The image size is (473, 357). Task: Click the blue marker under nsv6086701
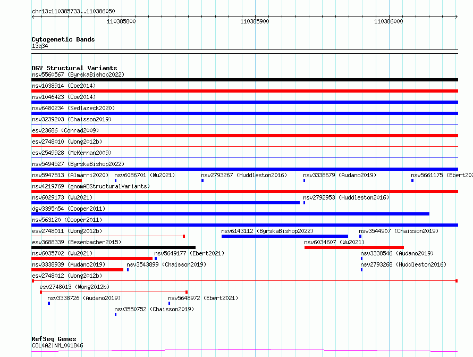click(115, 180)
